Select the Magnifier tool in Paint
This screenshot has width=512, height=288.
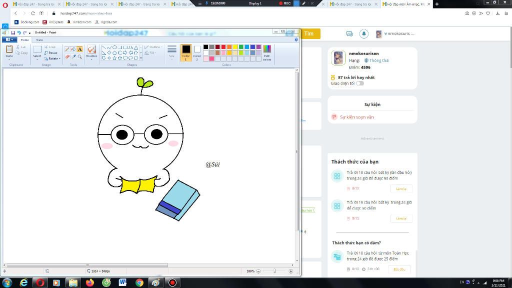tap(79, 56)
